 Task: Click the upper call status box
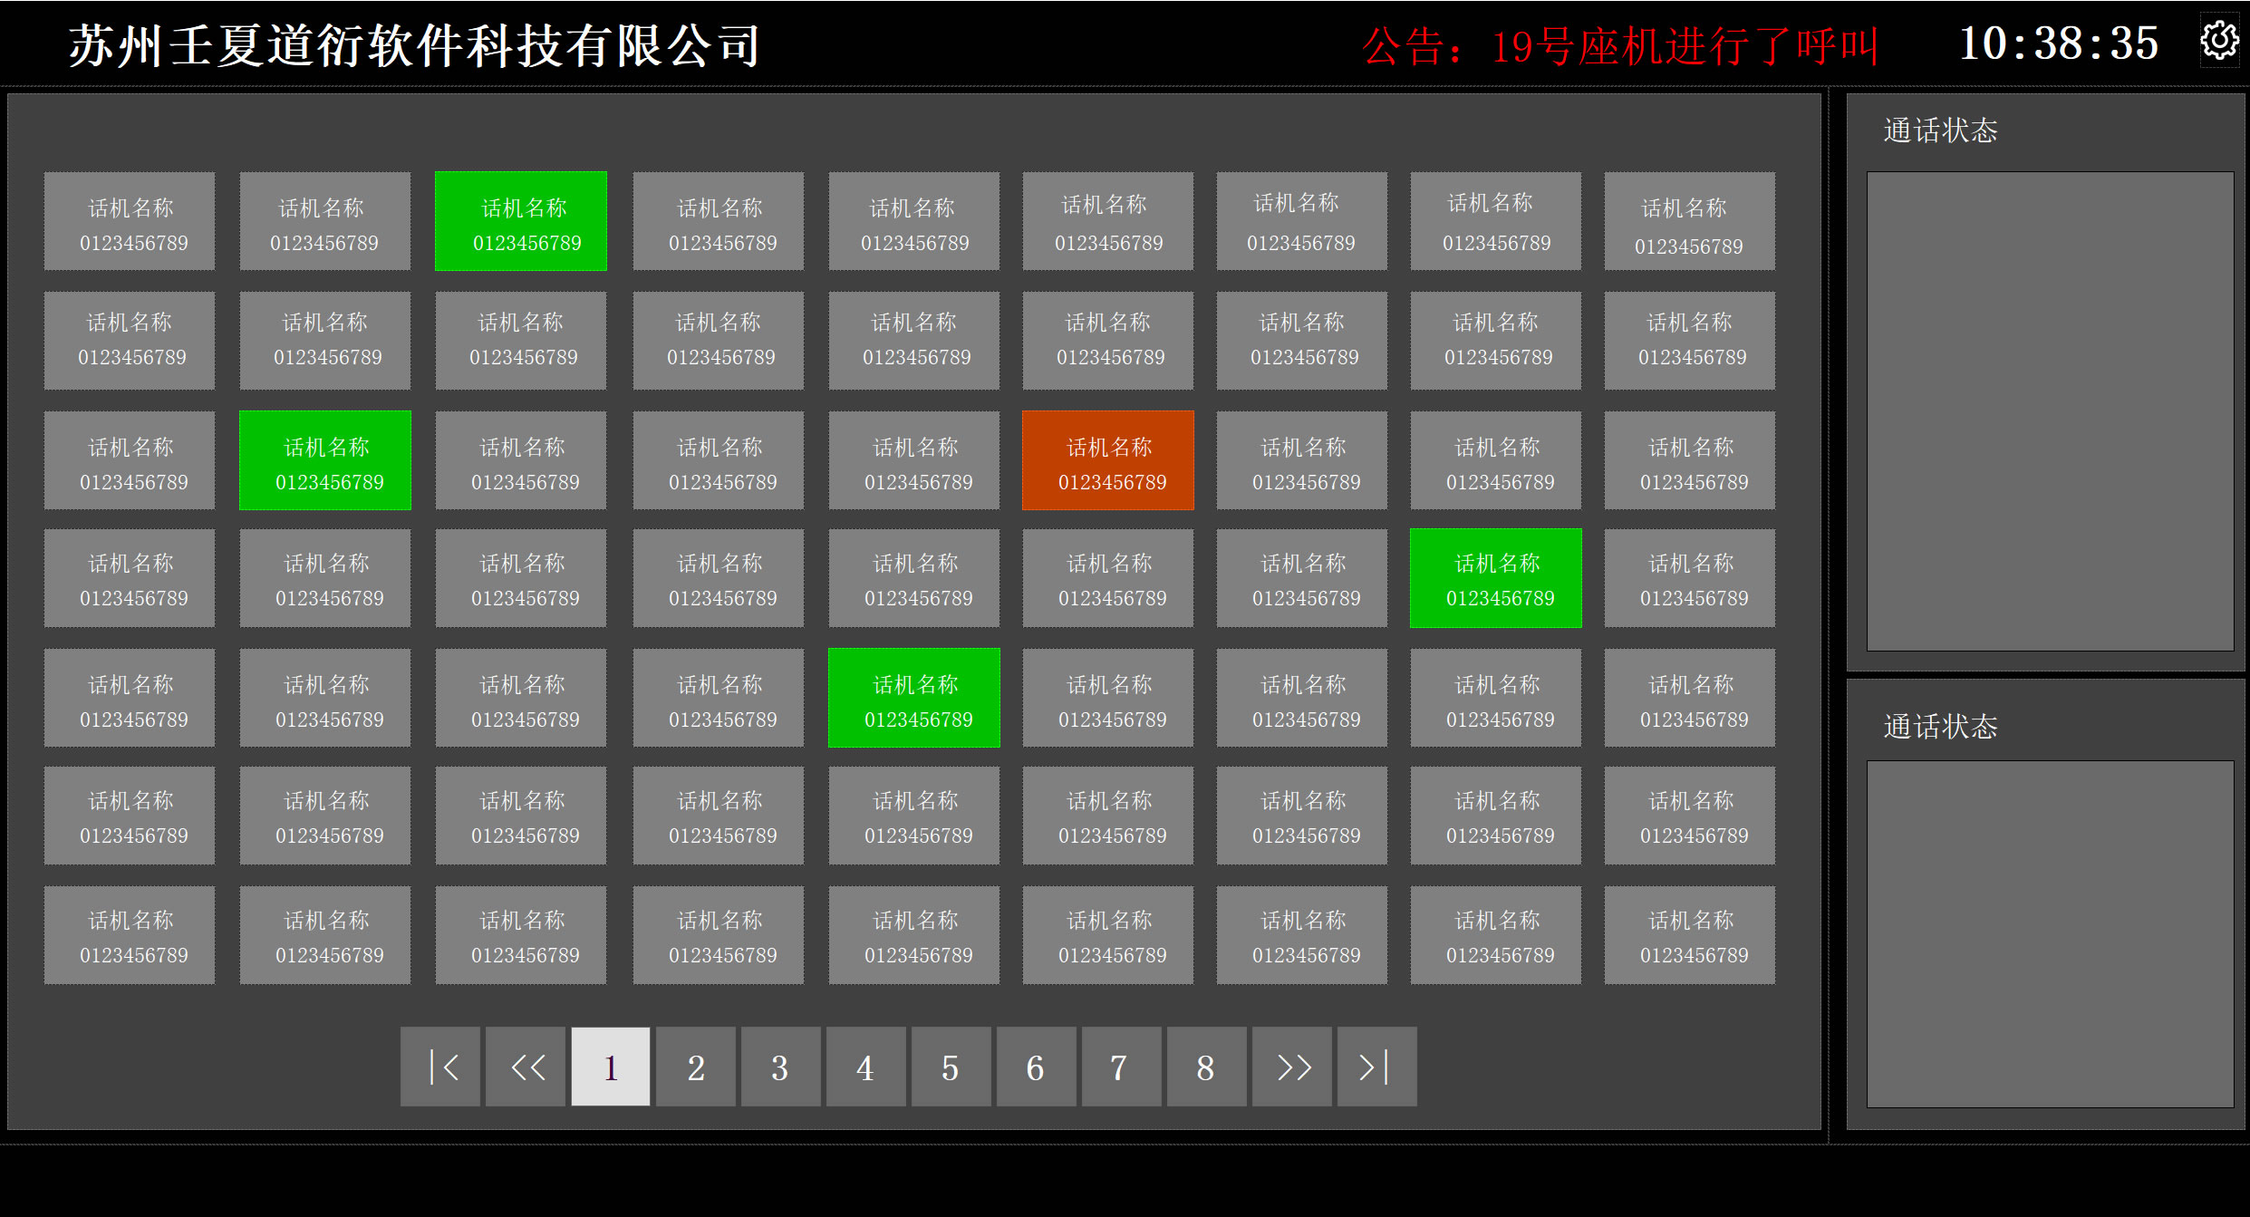pyautogui.click(x=2050, y=411)
